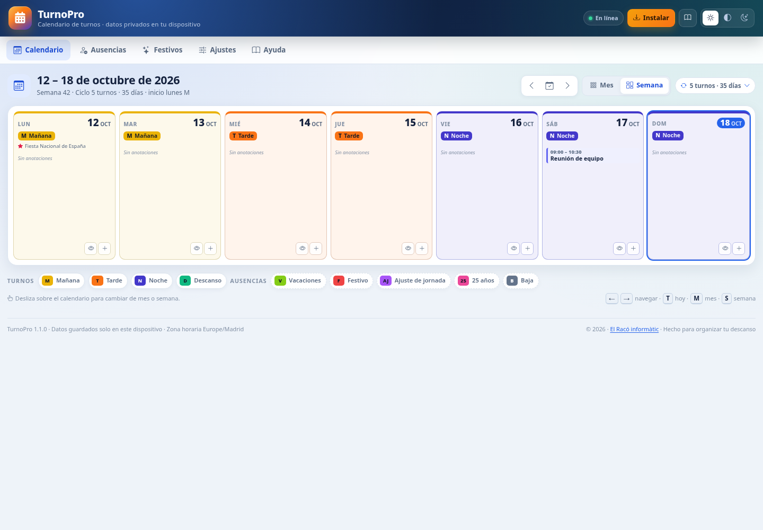The width and height of the screenshot is (763, 530).
Task: View details eye icon for Wednesday 14
Action: click(x=302, y=248)
